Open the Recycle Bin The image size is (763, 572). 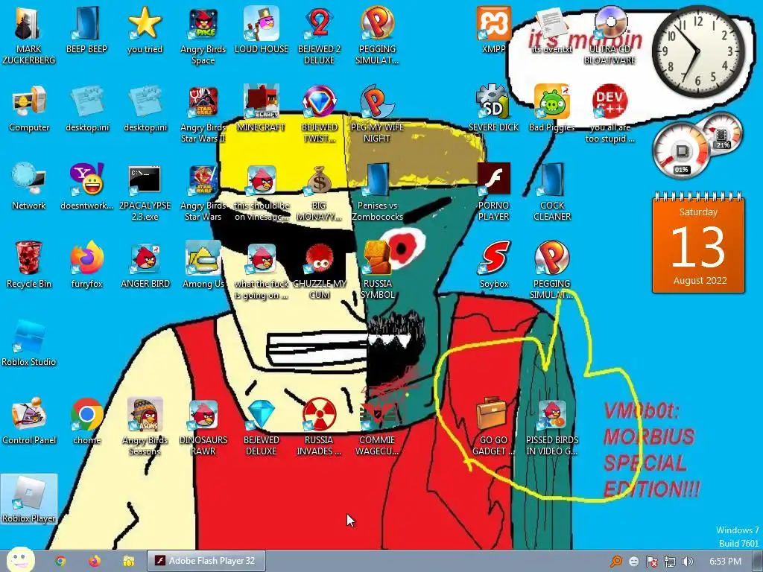pyautogui.click(x=29, y=265)
